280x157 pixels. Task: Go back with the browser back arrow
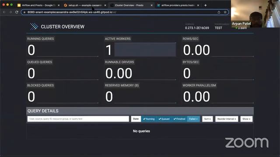[4, 12]
